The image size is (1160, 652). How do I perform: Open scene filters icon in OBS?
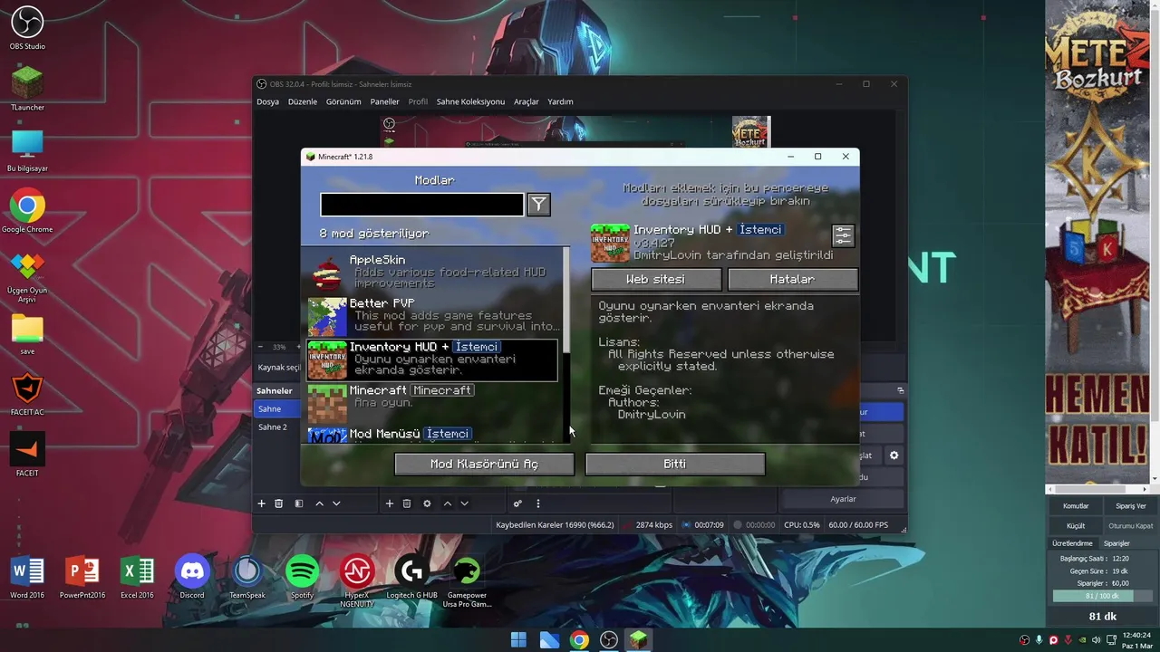click(x=299, y=503)
